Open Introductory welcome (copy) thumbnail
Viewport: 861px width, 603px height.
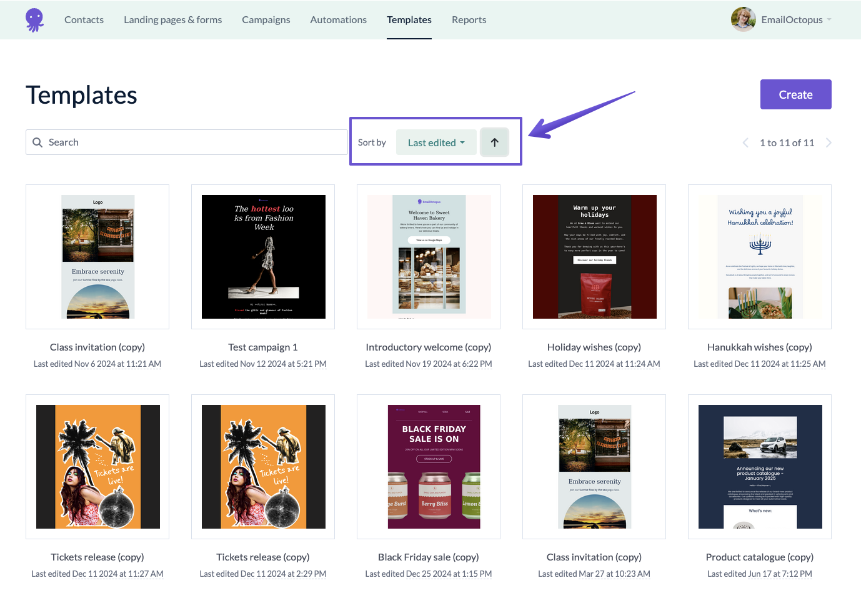pyautogui.click(x=429, y=257)
